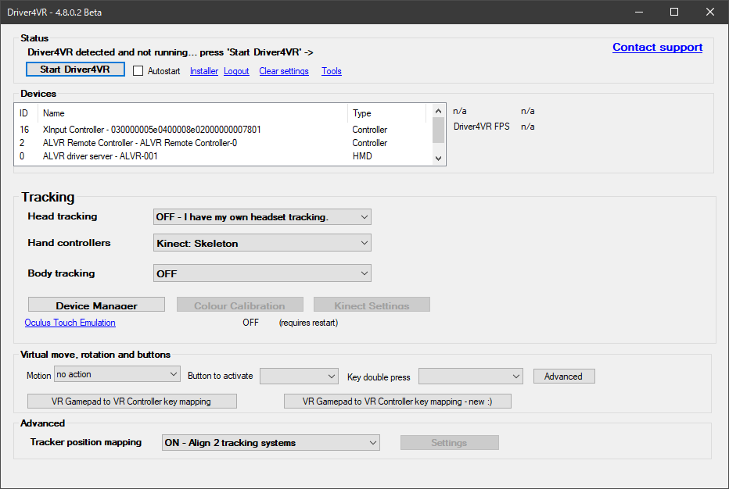This screenshot has height=489, width=729.
Task: Click the devices list scrollbar thumb
Action: pyautogui.click(x=438, y=130)
